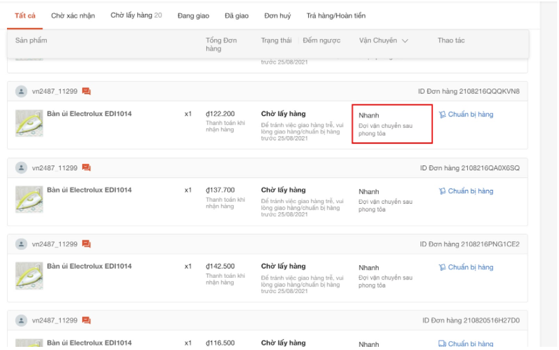
Task: Open buyer chat for order 2108216QQQKVN8
Action: (x=86, y=91)
